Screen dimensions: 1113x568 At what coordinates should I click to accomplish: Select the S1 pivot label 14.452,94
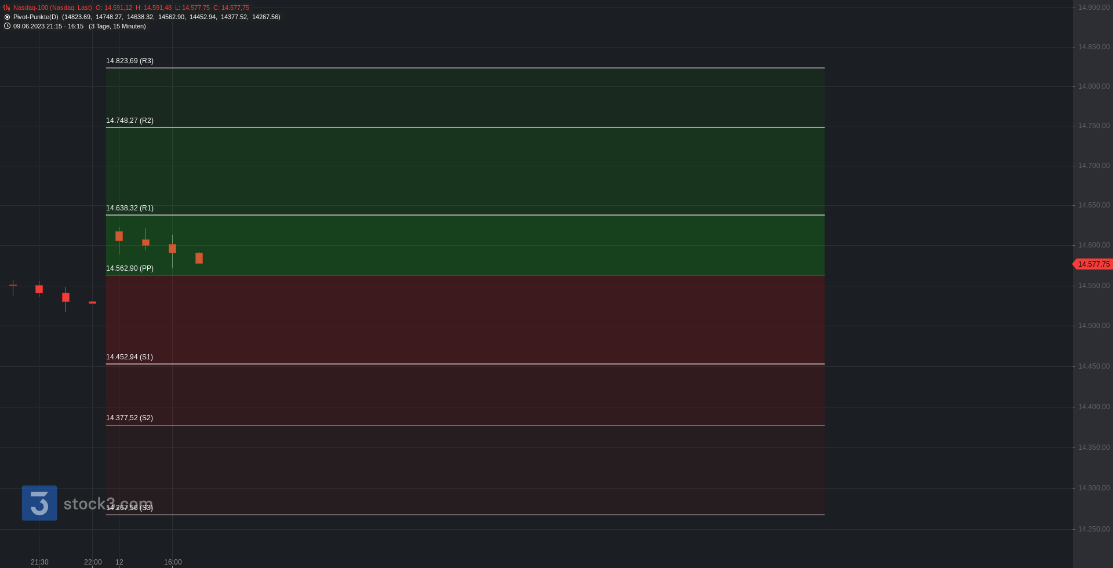(x=129, y=357)
